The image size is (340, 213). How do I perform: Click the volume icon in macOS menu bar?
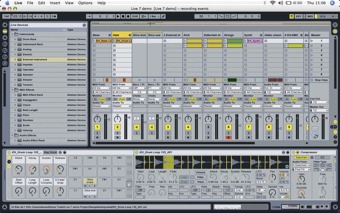point(281,3)
